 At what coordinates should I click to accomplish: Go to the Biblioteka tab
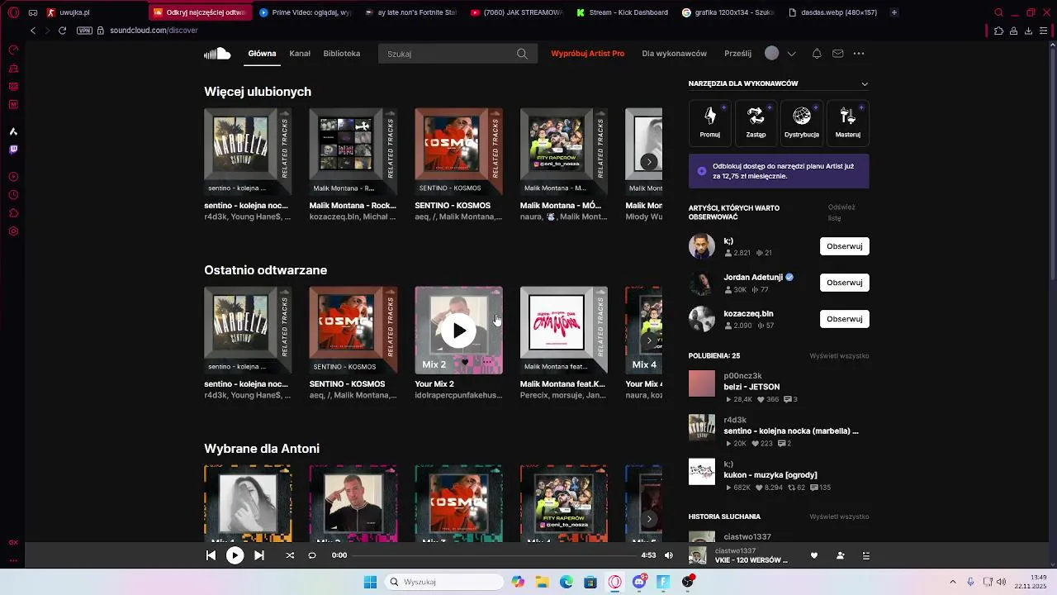[x=342, y=54]
